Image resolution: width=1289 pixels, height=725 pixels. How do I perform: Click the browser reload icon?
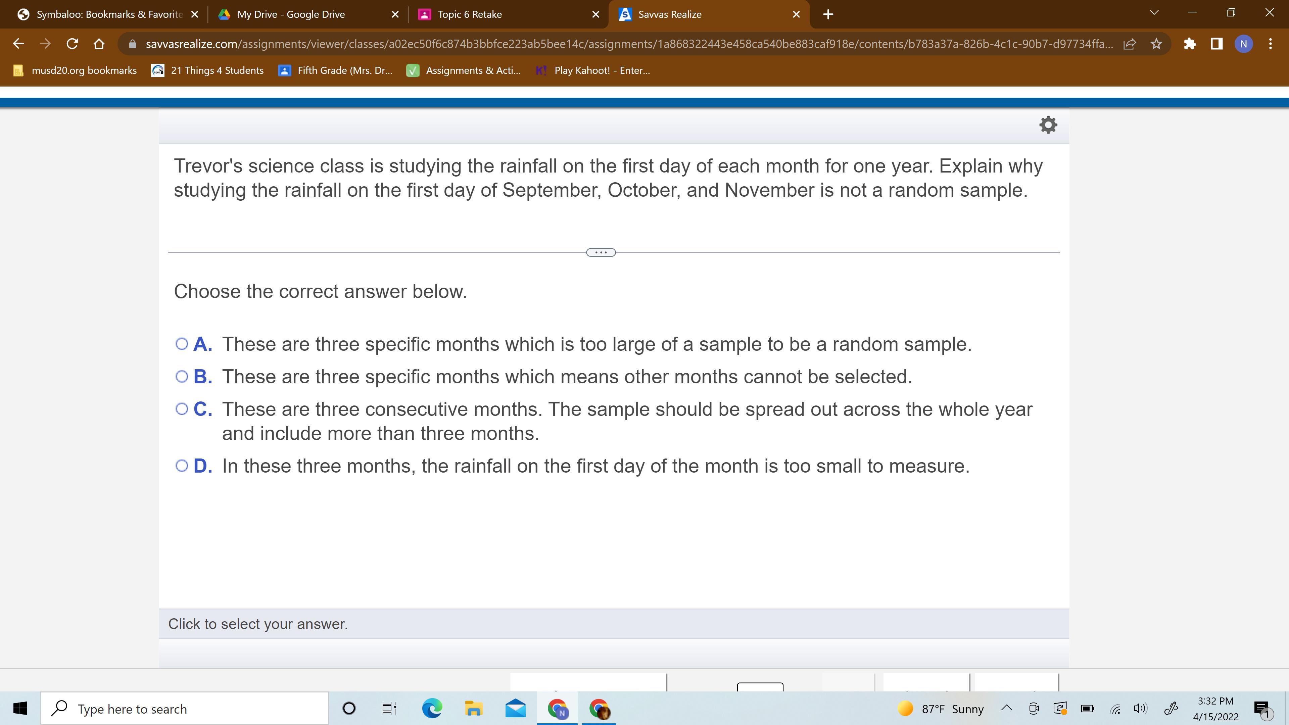[72, 44]
